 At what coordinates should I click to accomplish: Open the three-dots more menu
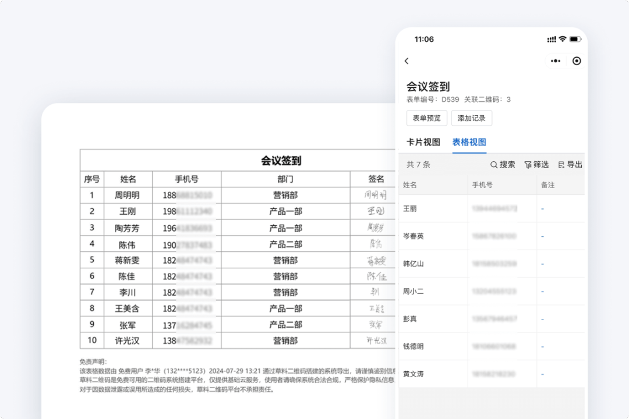pyautogui.click(x=556, y=61)
